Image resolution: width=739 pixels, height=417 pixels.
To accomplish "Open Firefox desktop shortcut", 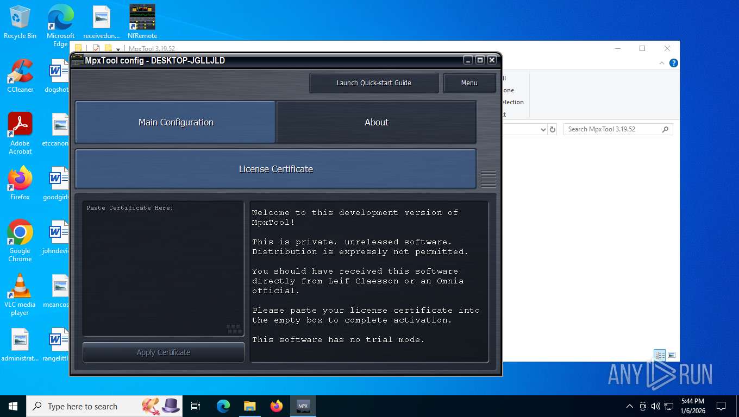I will pos(20,184).
